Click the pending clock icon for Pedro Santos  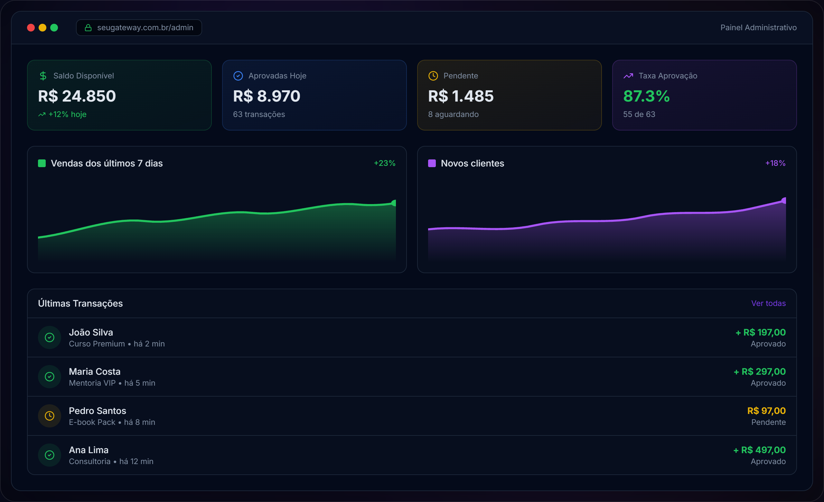[50, 416]
